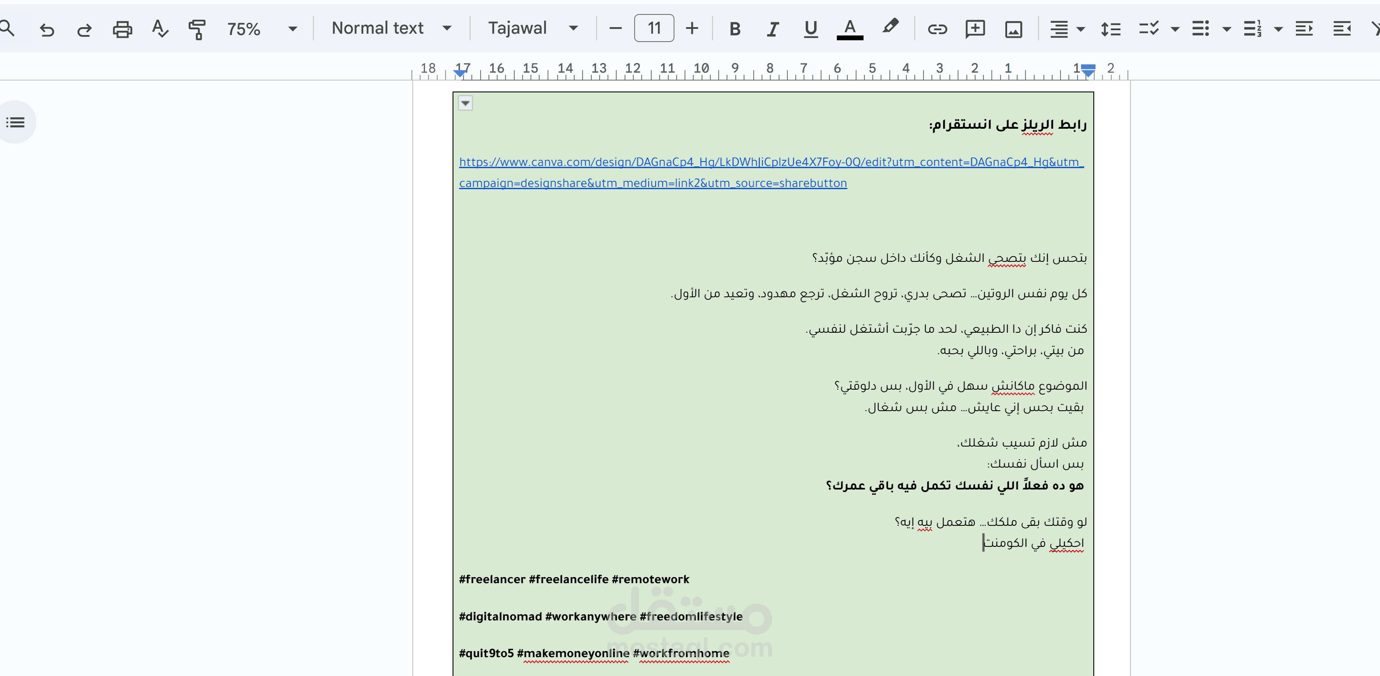Toggle italic formatting
This screenshot has width=1380, height=676.
coord(773,29)
